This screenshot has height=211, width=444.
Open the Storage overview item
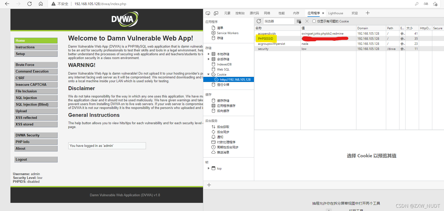[217, 38]
